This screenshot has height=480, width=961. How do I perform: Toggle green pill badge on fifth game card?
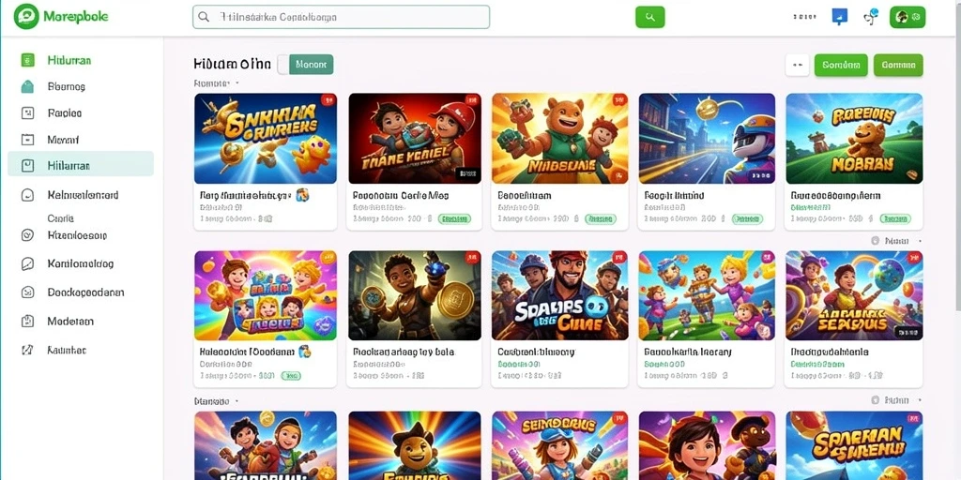[x=895, y=217]
